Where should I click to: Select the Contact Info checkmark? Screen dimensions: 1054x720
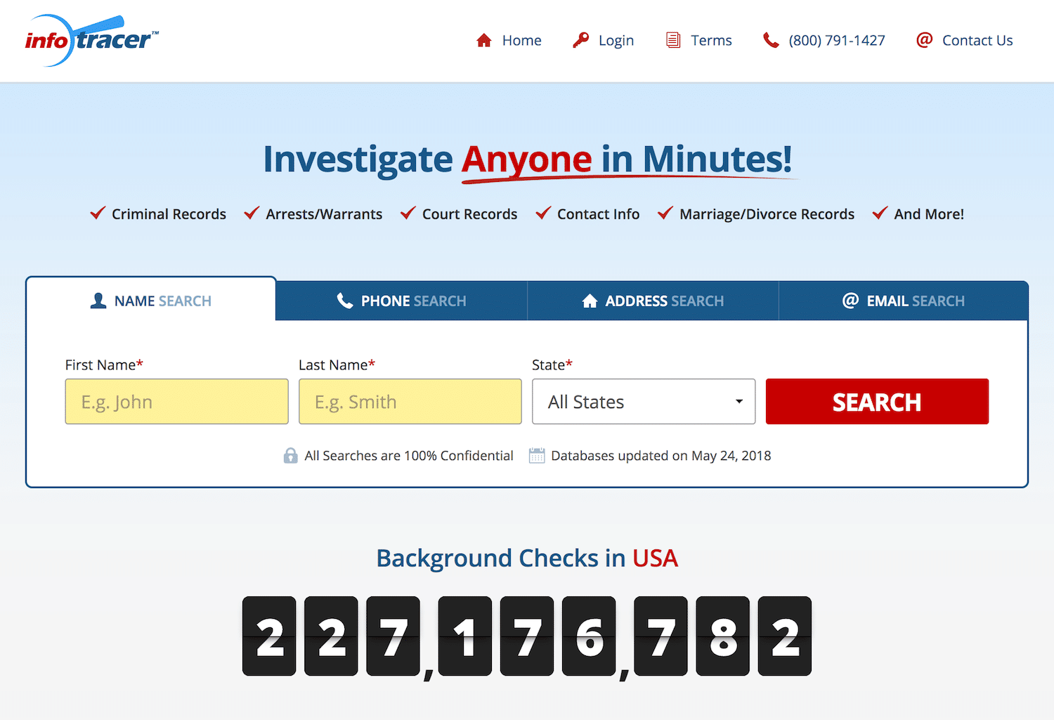click(x=542, y=213)
